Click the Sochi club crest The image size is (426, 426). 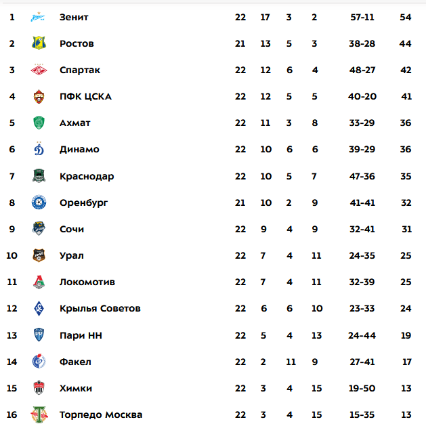tap(39, 229)
